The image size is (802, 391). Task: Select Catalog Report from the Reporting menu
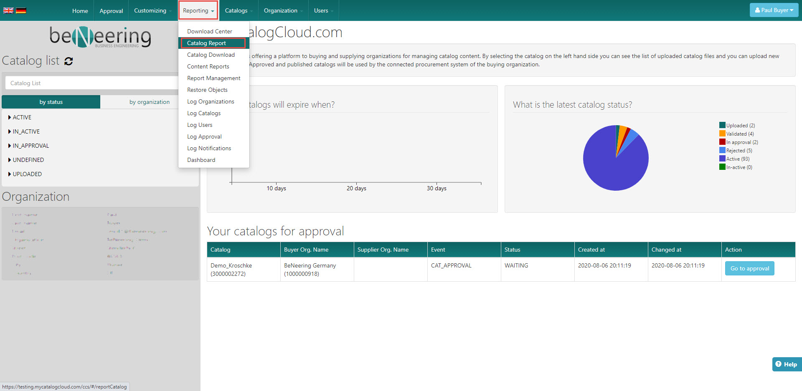point(206,43)
